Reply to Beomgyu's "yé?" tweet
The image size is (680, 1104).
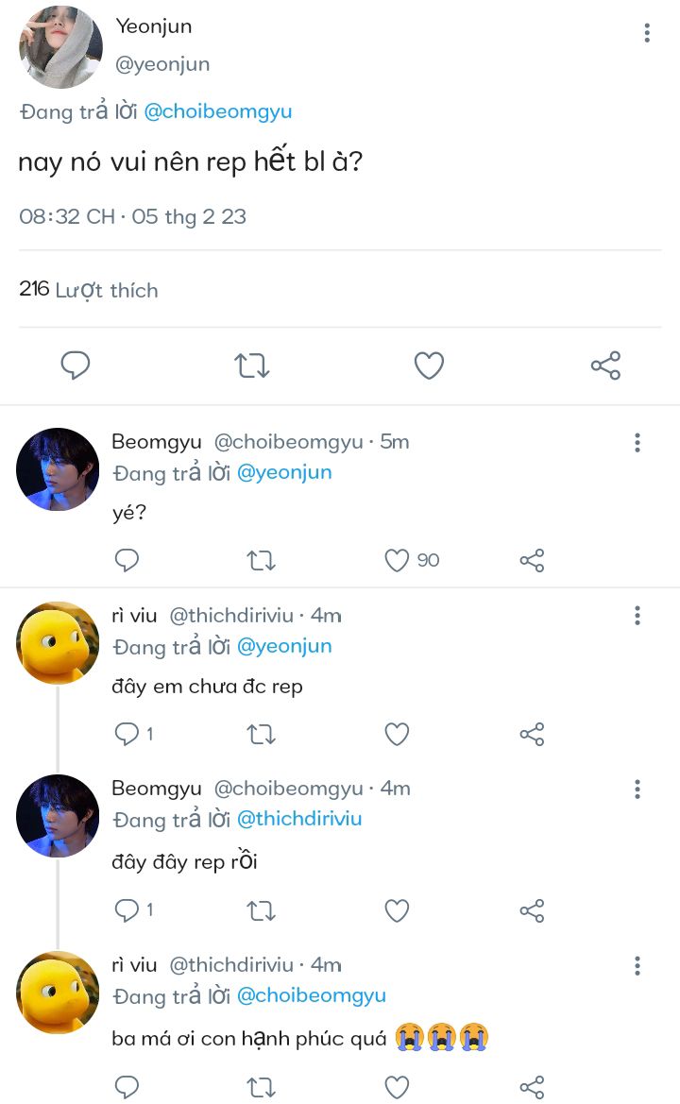pos(127,561)
